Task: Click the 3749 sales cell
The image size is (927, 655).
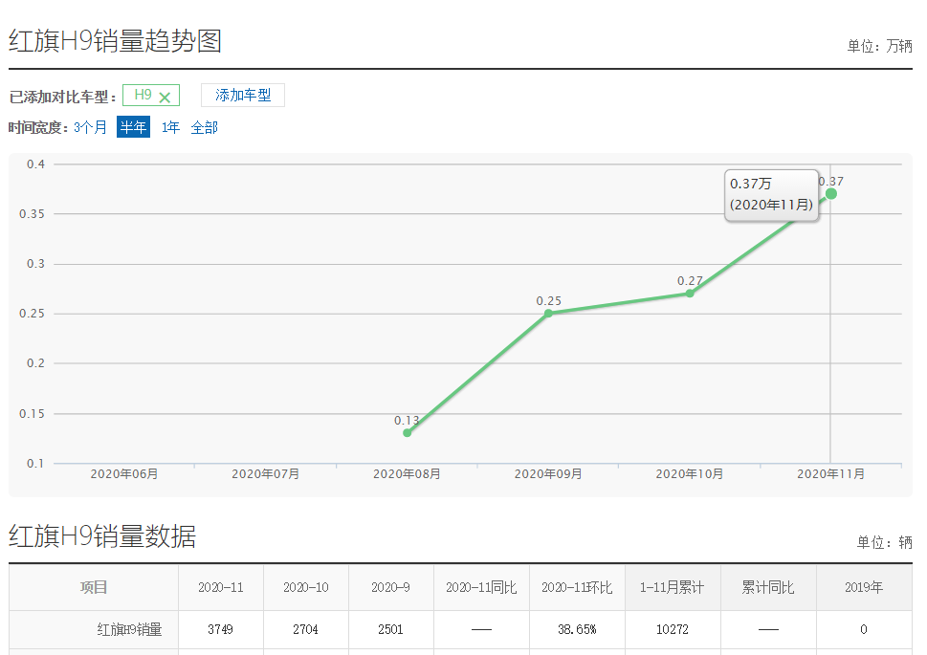Action: (x=221, y=629)
